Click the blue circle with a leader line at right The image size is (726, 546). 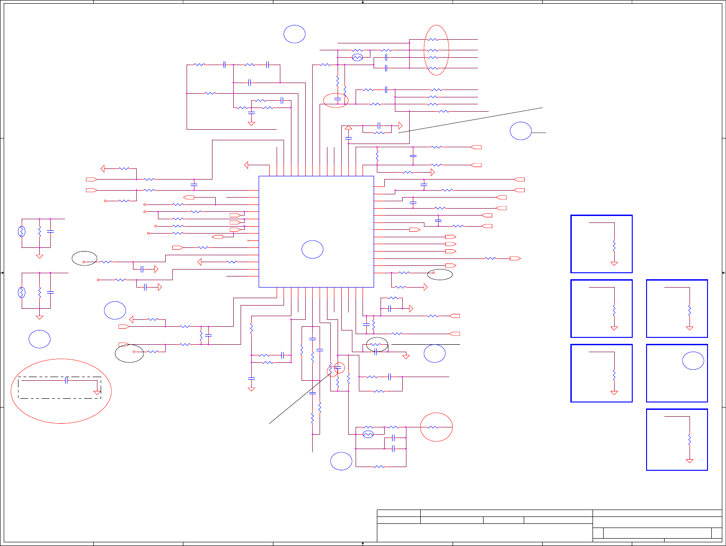(x=520, y=131)
